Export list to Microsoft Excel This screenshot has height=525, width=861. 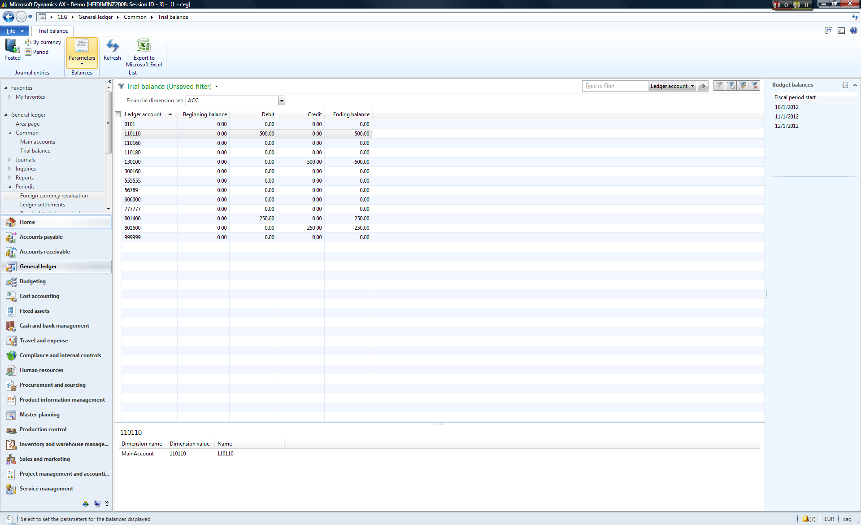pyautogui.click(x=143, y=52)
